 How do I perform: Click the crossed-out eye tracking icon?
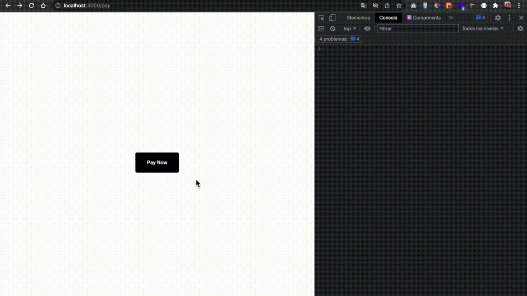tap(375, 6)
